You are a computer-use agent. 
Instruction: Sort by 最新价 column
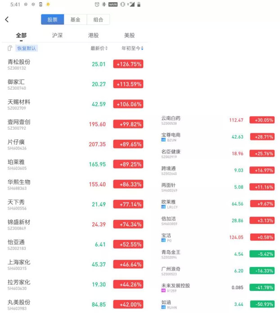tap(99, 48)
